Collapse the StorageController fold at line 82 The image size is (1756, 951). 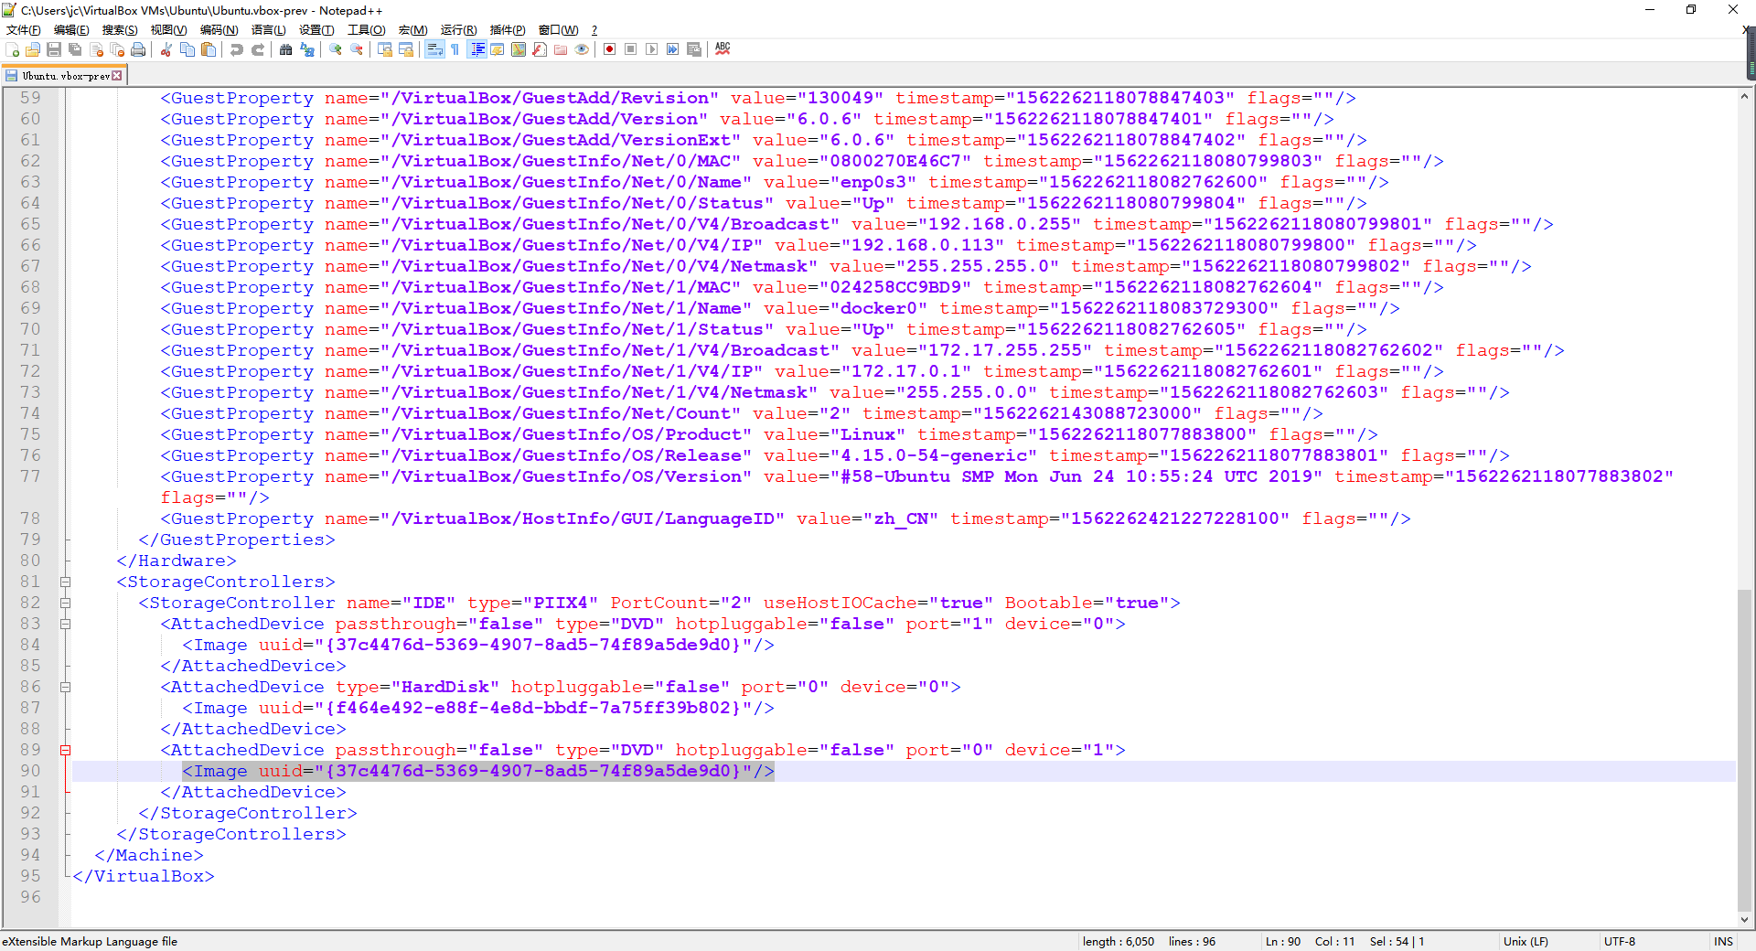click(65, 603)
